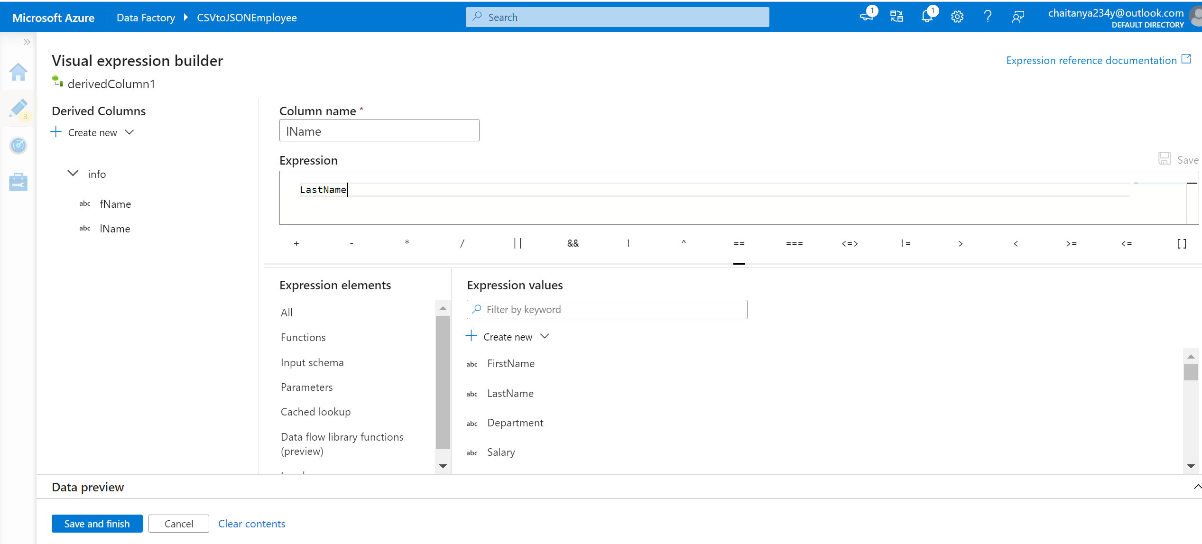Click Clear contents link

(251, 524)
